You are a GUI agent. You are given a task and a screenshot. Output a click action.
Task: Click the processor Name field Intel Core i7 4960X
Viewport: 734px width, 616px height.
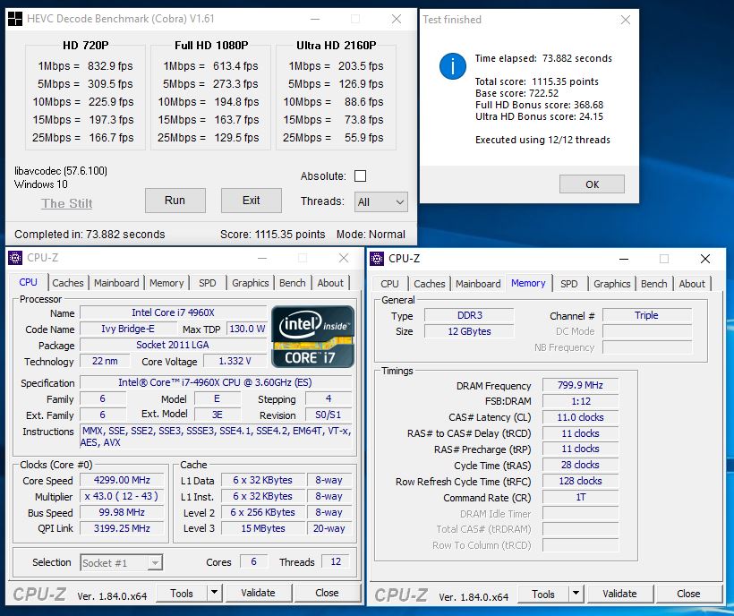[x=173, y=312]
